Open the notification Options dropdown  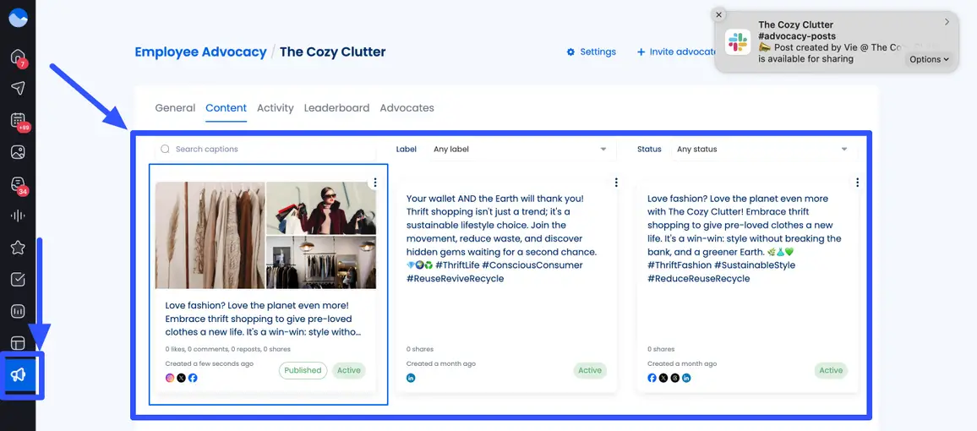coord(928,59)
